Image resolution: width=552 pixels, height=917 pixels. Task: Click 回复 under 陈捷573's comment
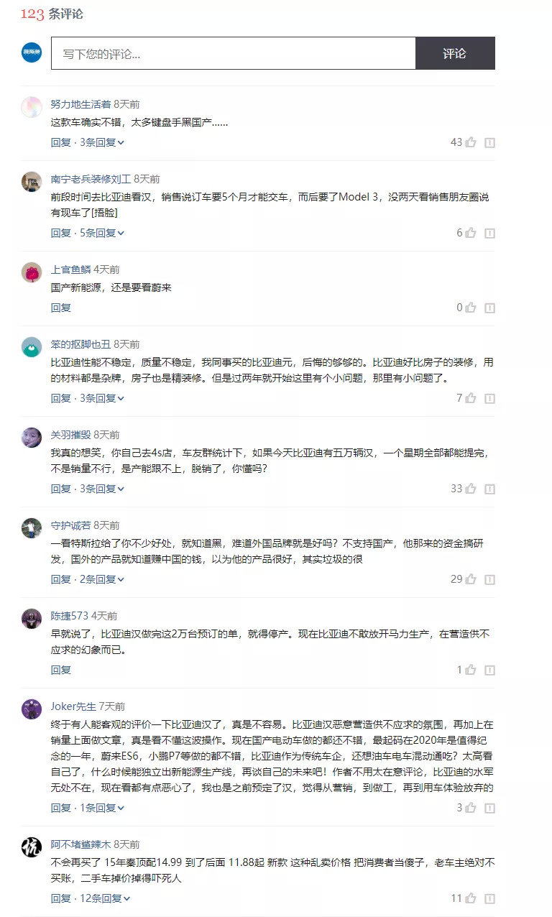[x=61, y=670]
